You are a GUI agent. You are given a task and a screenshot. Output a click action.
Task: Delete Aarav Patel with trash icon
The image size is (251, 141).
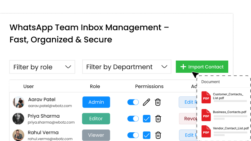tap(158, 102)
